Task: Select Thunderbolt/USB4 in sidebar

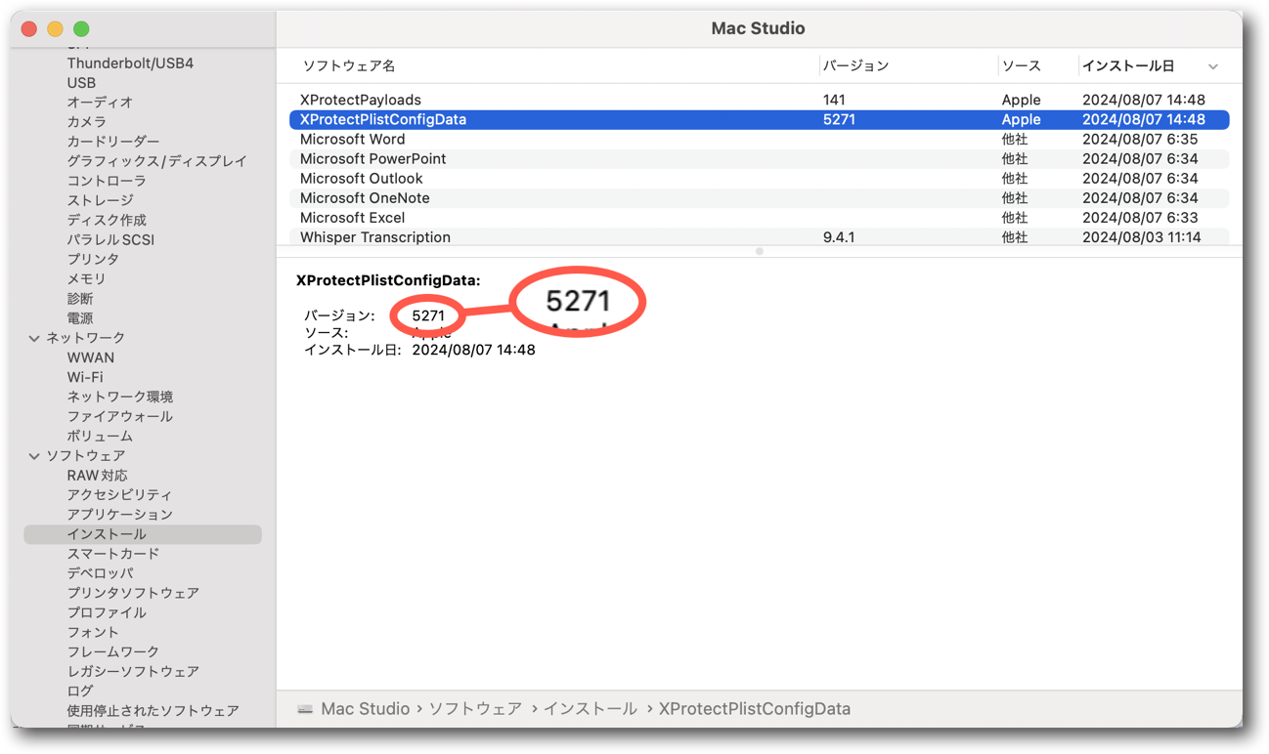Action: point(130,63)
